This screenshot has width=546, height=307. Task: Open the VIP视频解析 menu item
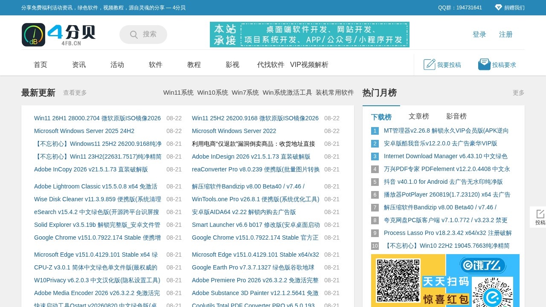(309, 65)
